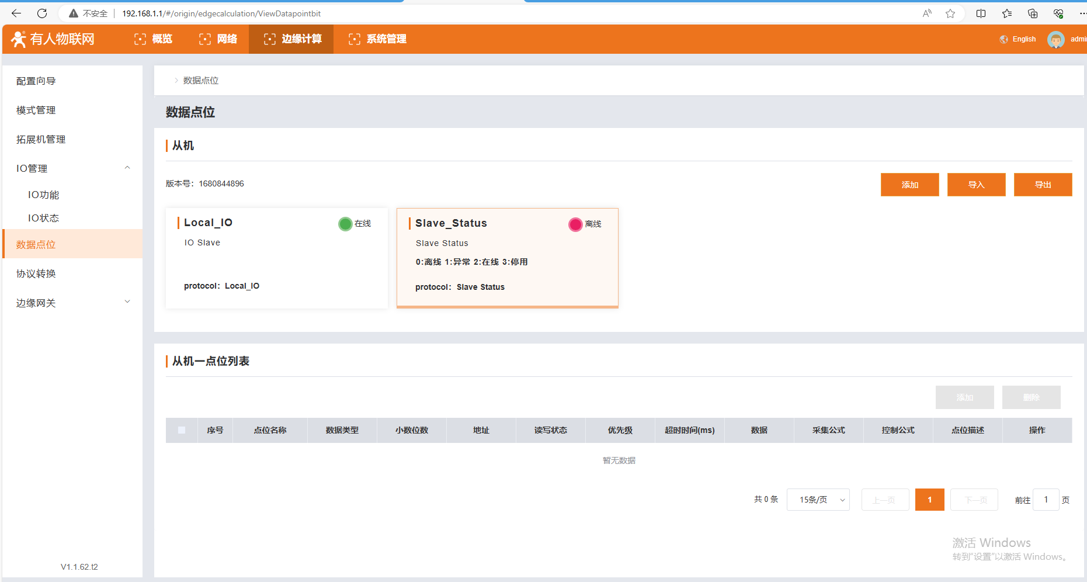Go back with the browser back arrow
This screenshot has height=582, width=1087.
click(x=16, y=13)
